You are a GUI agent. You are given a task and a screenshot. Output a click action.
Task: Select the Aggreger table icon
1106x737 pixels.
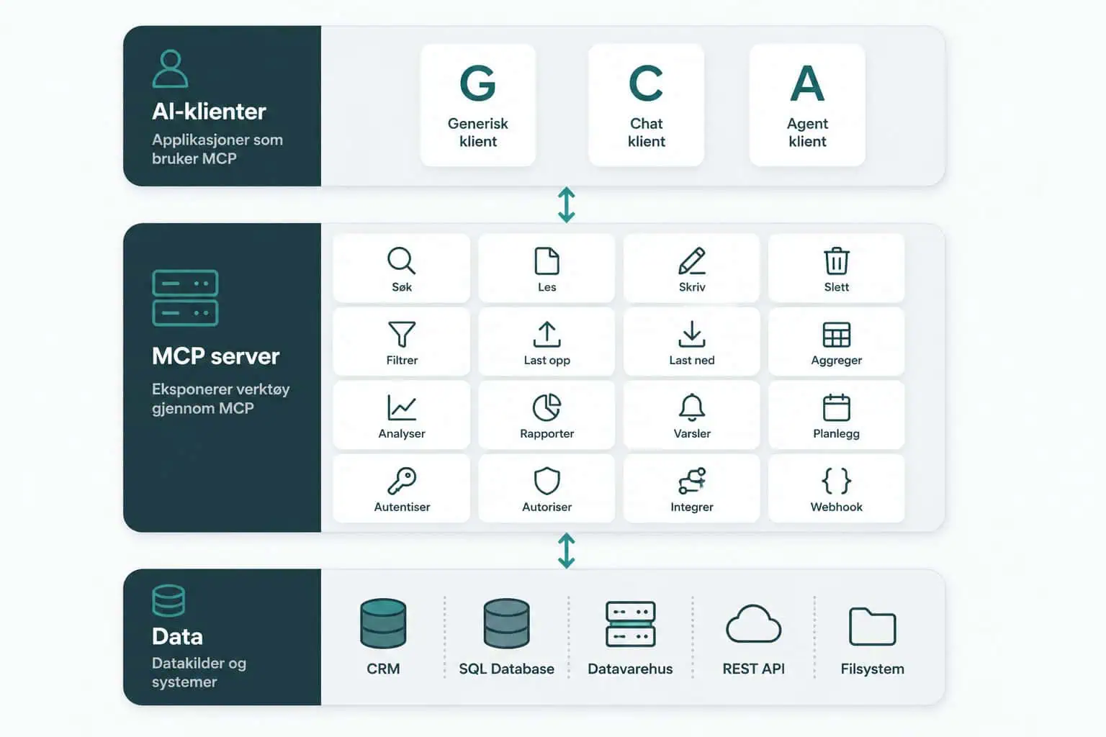coord(836,335)
